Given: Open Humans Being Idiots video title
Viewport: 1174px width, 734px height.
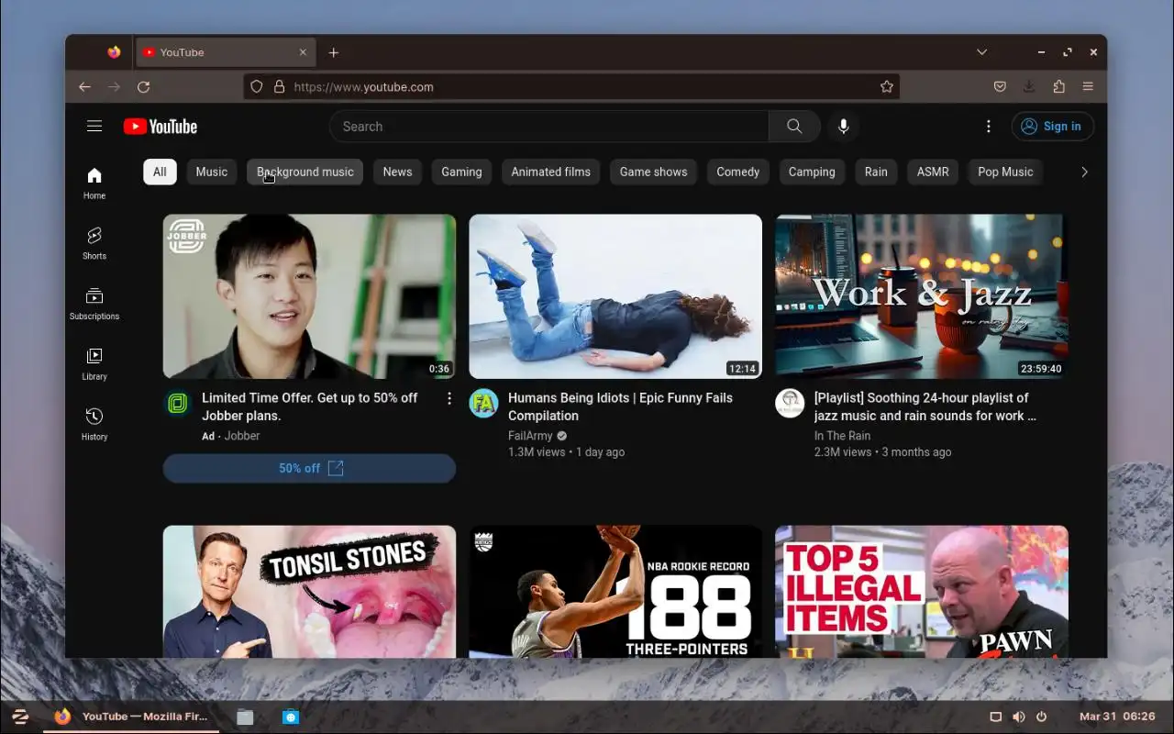Looking at the screenshot, I should [620, 406].
